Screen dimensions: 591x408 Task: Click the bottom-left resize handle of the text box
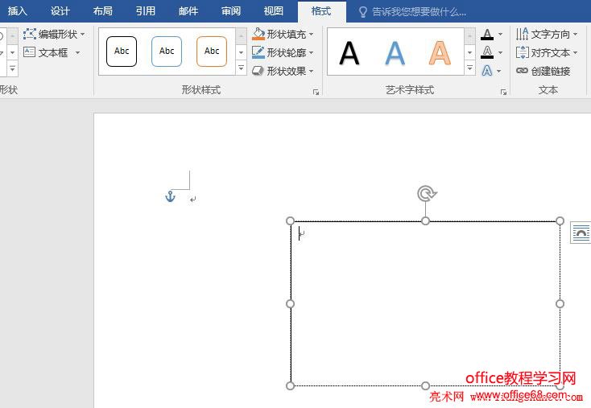coord(290,385)
